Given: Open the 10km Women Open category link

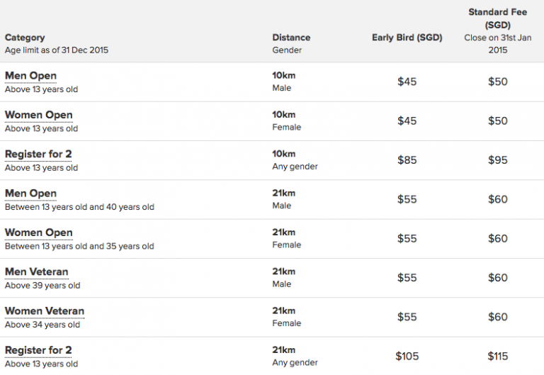Looking at the screenshot, I should click(39, 115).
